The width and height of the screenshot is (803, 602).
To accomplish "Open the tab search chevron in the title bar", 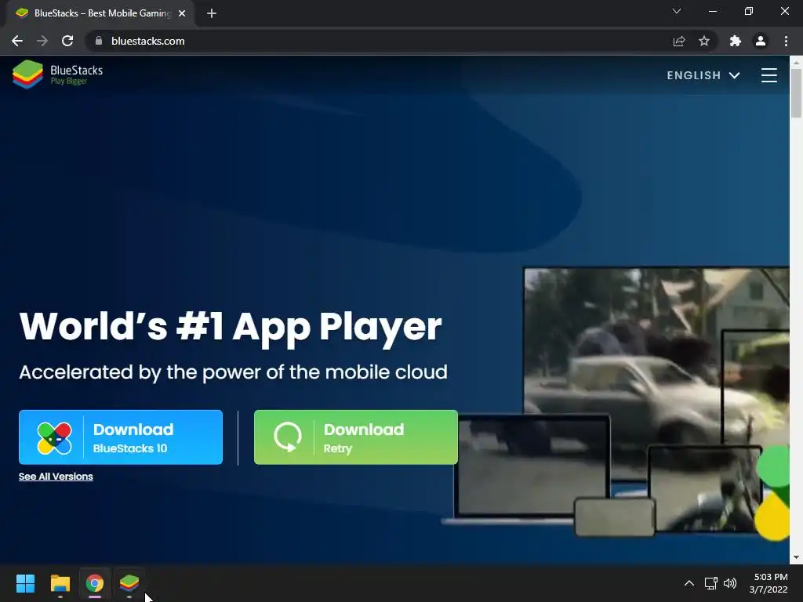I will tap(677, 11).
